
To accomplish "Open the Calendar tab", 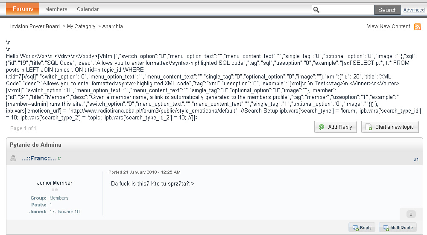I will [88, 9].
